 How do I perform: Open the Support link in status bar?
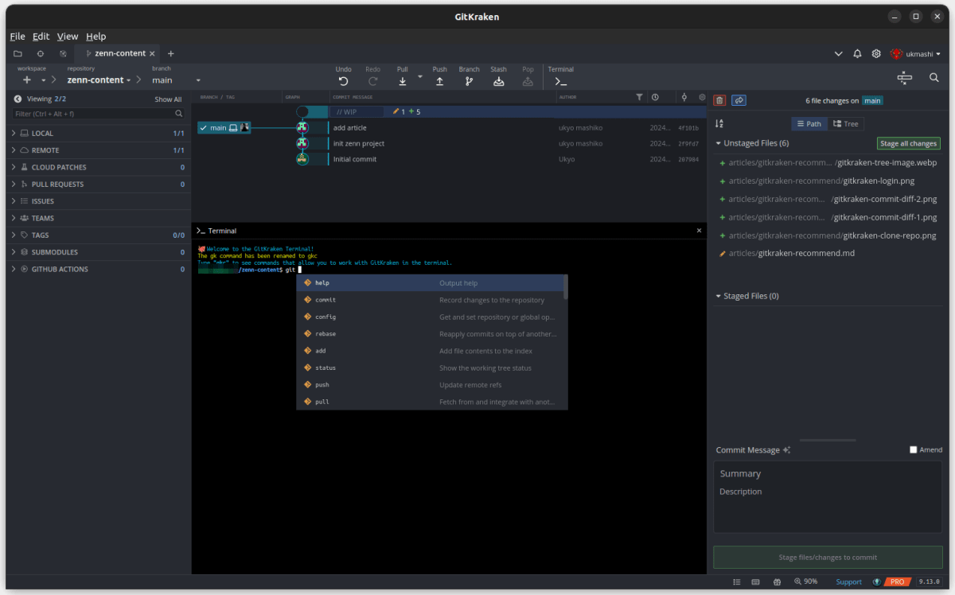[x=848, y=582]
